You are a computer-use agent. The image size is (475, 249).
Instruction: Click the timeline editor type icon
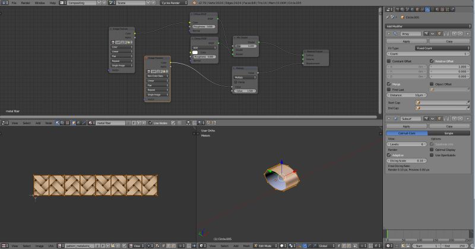[x=389, y=245]
